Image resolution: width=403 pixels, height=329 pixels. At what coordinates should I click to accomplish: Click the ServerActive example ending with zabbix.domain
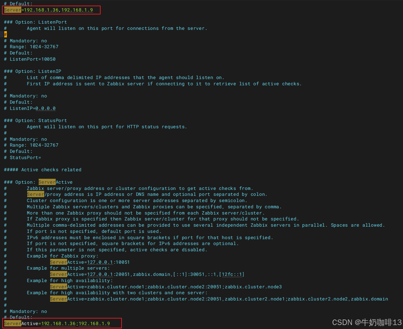coord(219,299)
